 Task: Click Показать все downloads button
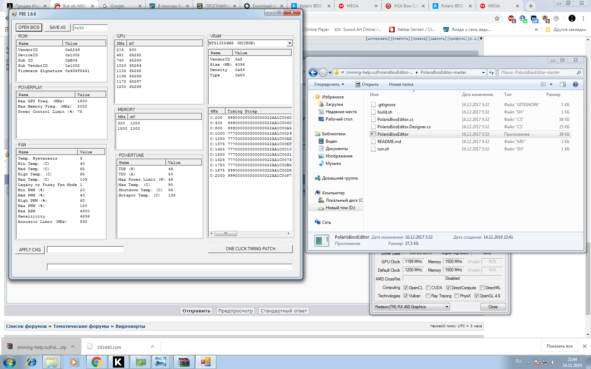pos(559,346)
